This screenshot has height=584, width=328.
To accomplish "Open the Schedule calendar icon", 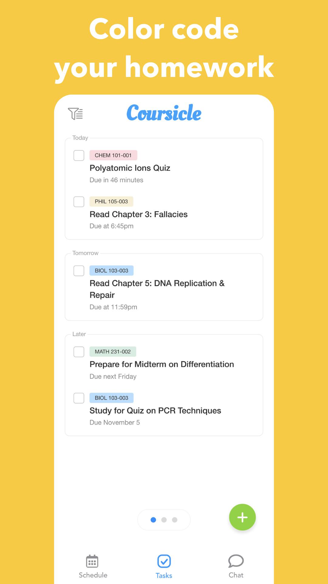I will point(92,561).
